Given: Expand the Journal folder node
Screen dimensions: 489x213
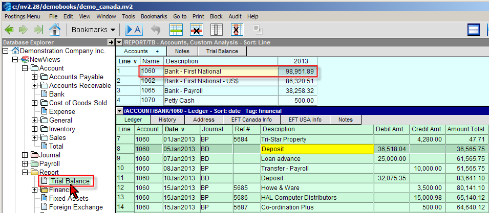Looking at the screenshot, I should pos(26,155).
